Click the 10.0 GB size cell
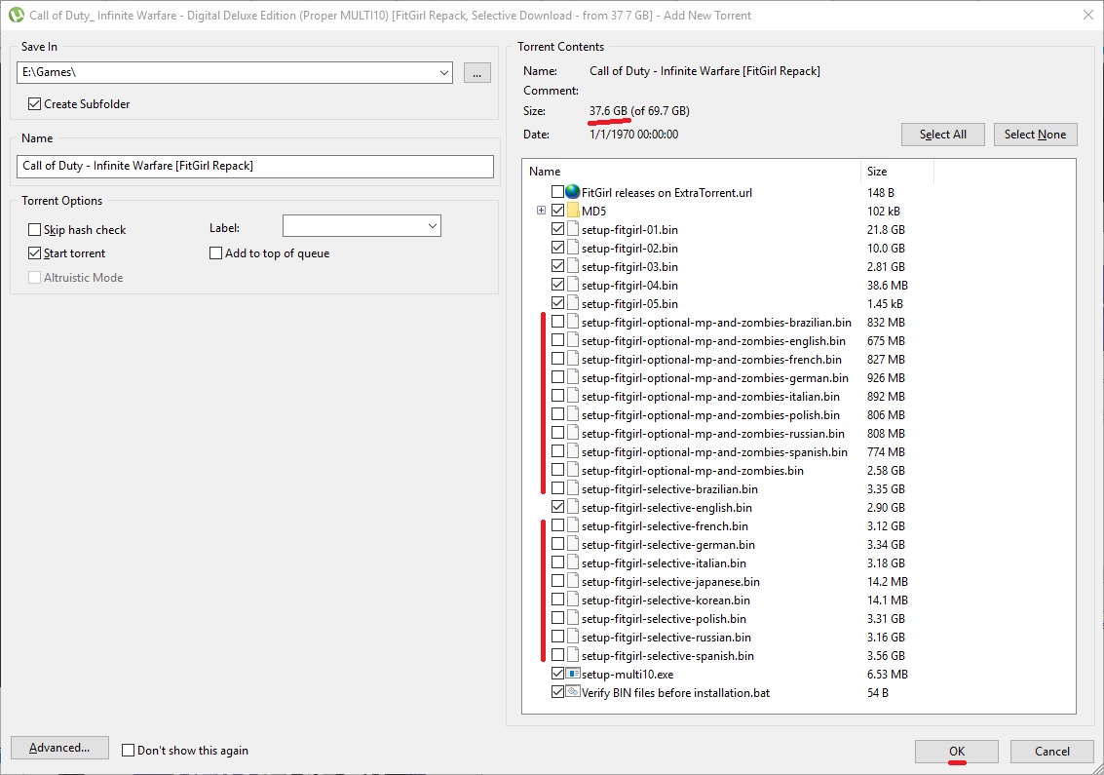The image size is (1104, 775). [886, 248]
